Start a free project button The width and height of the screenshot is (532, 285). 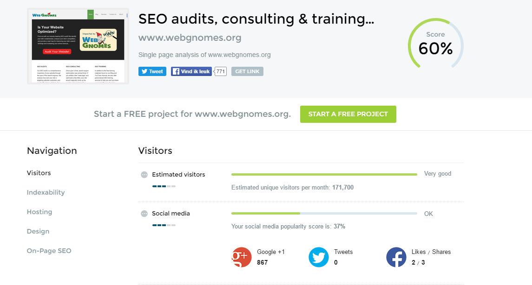348,114
